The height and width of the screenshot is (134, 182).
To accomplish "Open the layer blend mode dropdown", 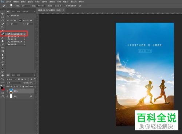I will [x=14, y=83].
